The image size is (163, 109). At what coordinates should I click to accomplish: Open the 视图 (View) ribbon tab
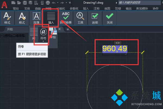click(107, 8)
